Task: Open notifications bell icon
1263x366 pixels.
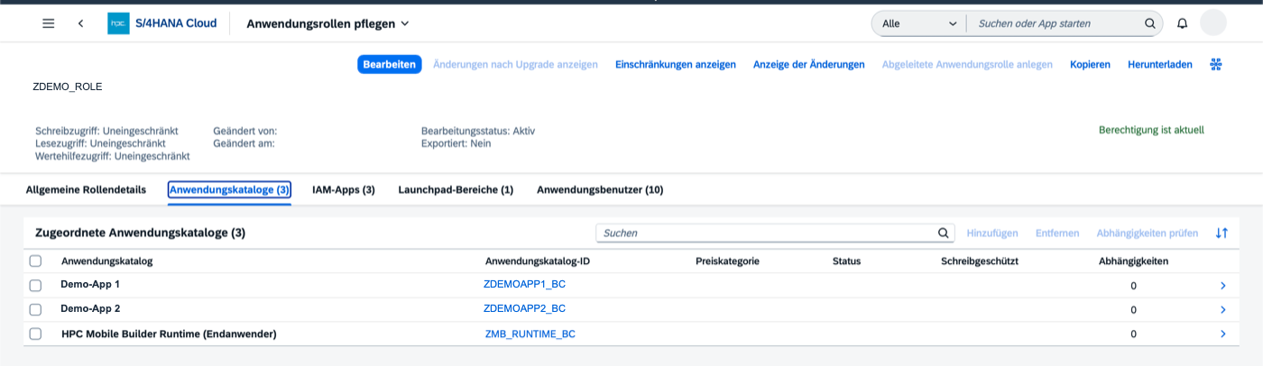Action: pos(1183,23)
